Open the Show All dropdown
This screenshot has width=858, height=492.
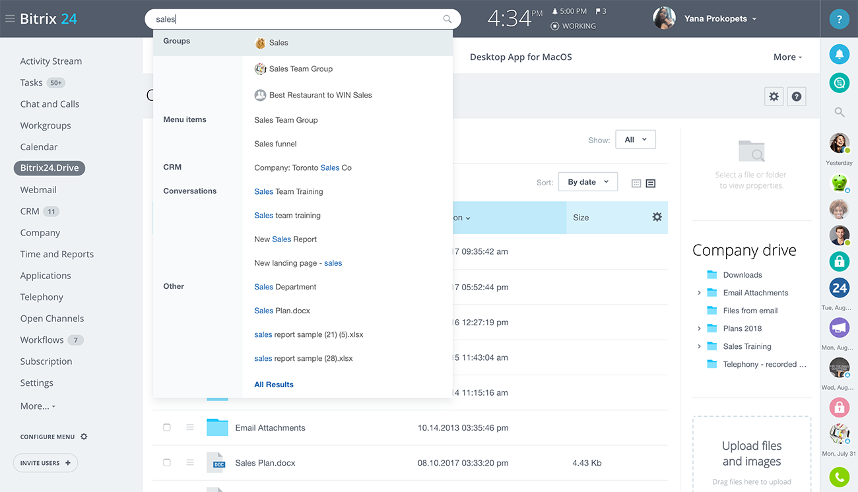636,139
